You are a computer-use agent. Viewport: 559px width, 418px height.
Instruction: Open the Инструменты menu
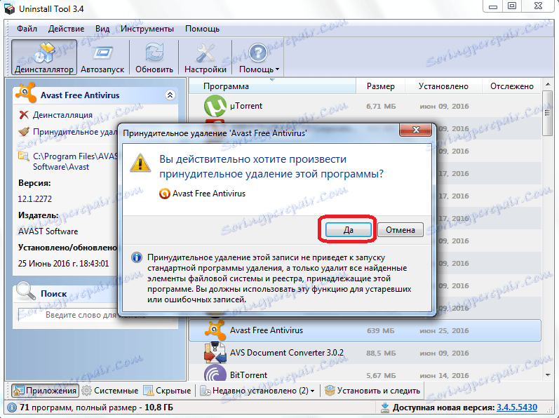pos(147,29)
